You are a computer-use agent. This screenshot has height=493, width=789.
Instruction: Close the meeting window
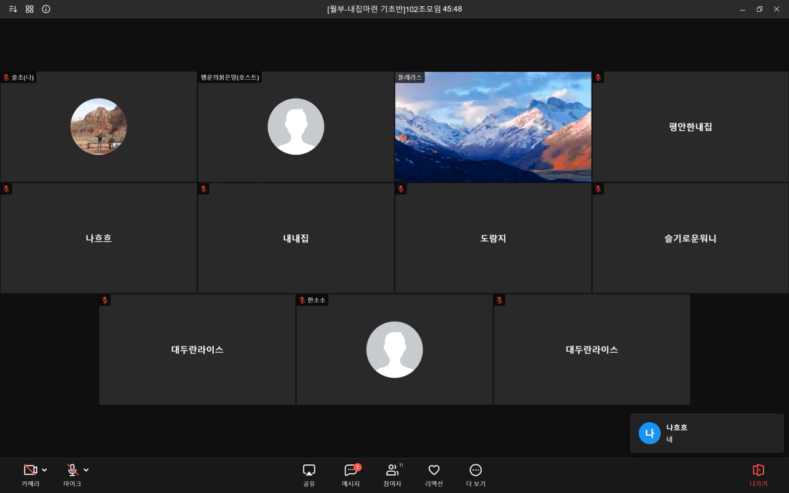tap(777, 9)
